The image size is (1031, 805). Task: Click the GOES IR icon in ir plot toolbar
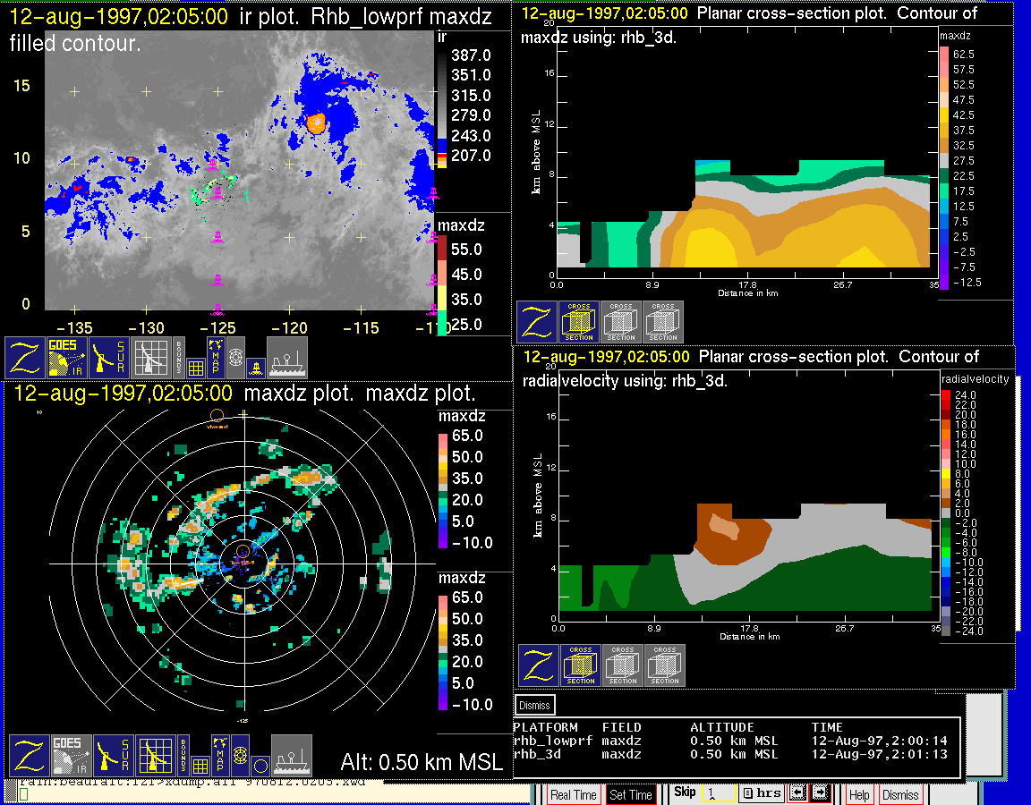tap(68, 357)
